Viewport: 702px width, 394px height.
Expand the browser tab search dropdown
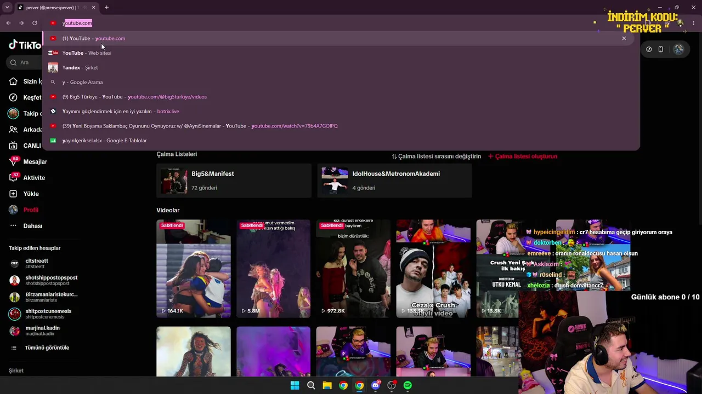pyautogui.click(x=7, y=7)
